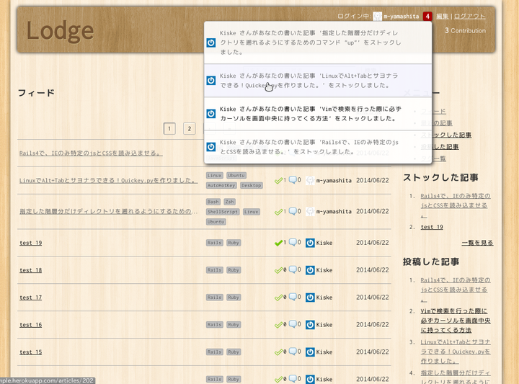
Task: Open notification about 'up' command article
Action: pyautogui.click(x=318, y=43)
